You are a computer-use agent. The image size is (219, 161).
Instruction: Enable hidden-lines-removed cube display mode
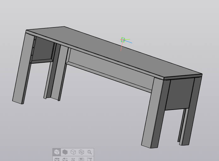pyautogui.click(x=73, y=152)
